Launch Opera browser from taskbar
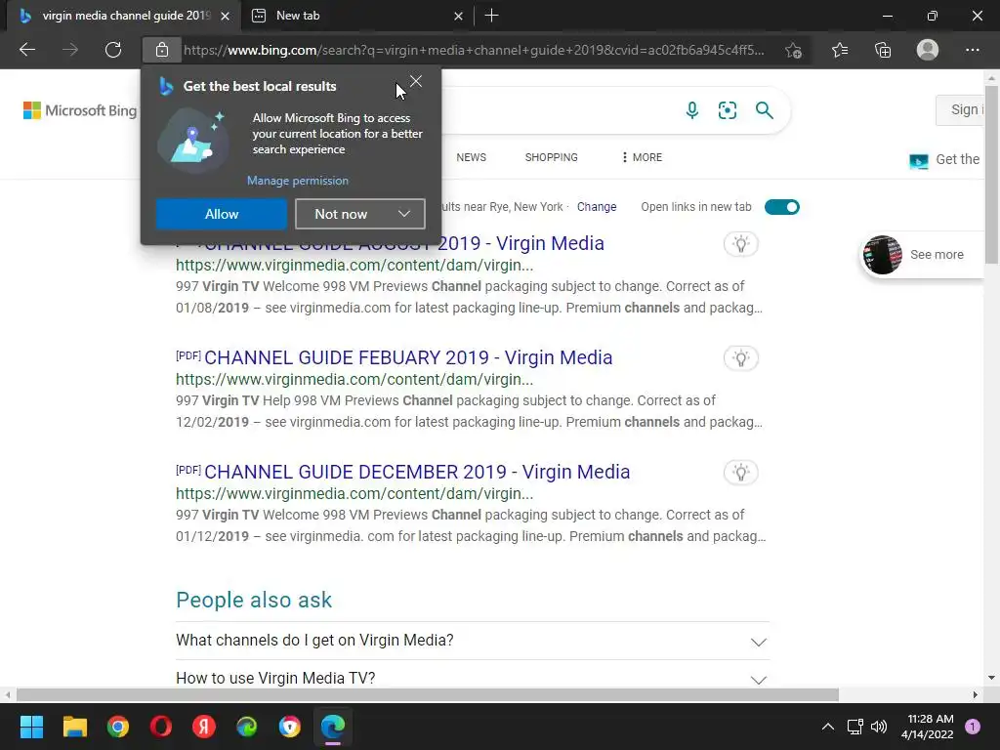1000x750 pixels. click(161, 727)
